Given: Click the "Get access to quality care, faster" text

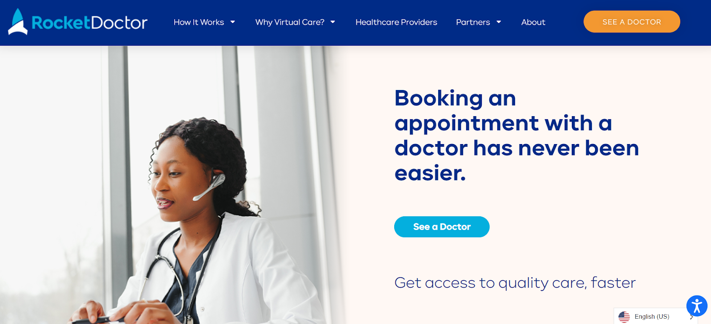Looking at the screenshot, I should tap(515, 283).
